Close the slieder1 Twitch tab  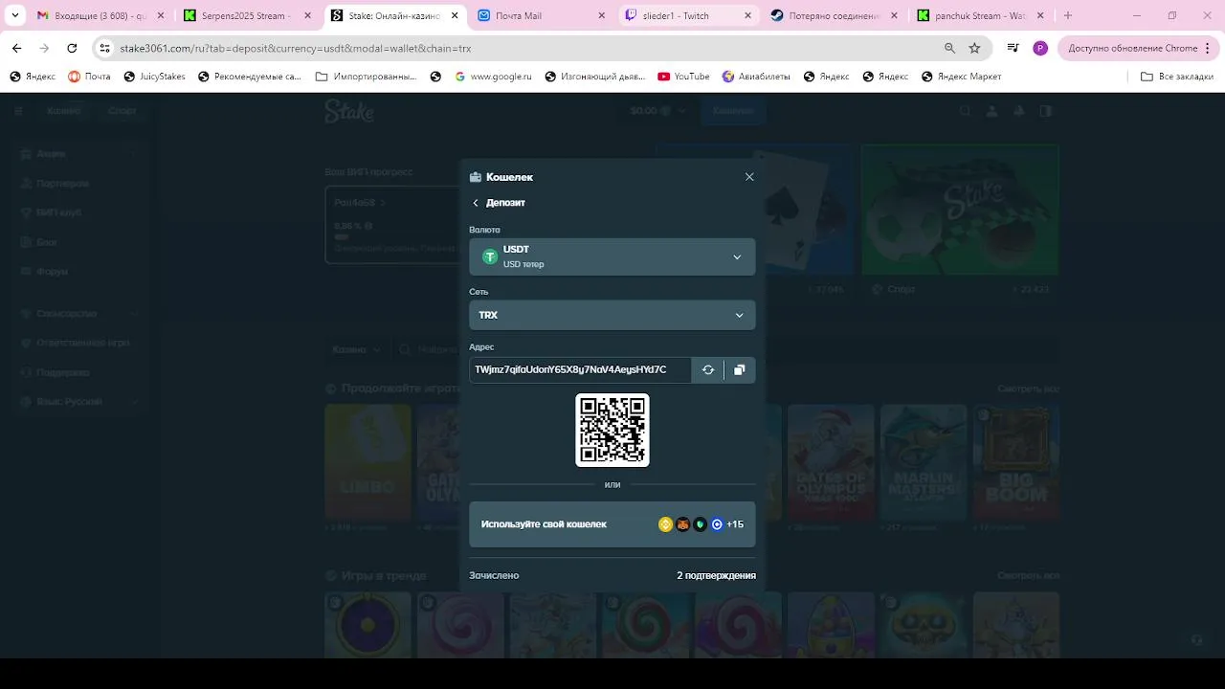[x=747, y=15]
